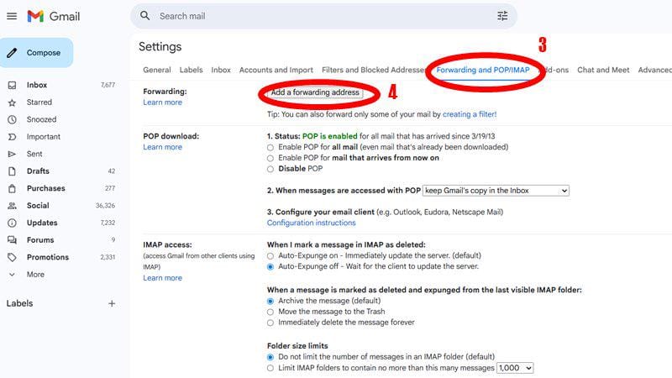Viewport: 672px width, 378px height.
Task: Click the search magnifier icon
Action: coord(144,16)
